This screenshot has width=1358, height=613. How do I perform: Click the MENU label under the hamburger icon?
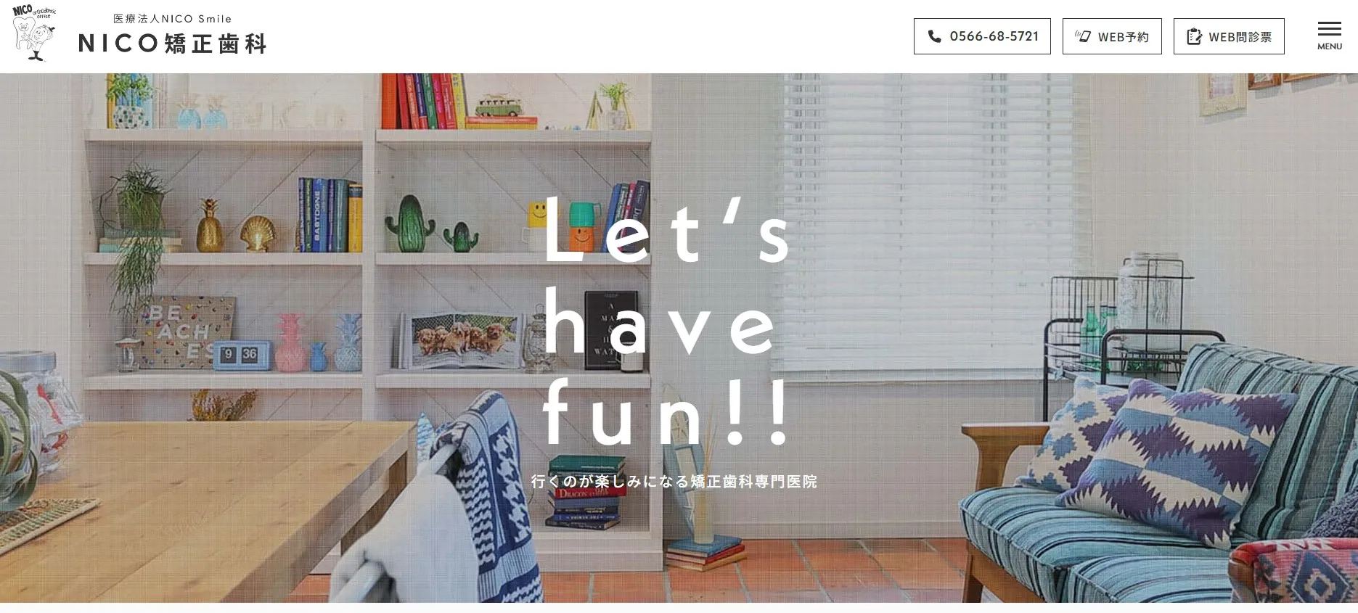pos(1330,46)
